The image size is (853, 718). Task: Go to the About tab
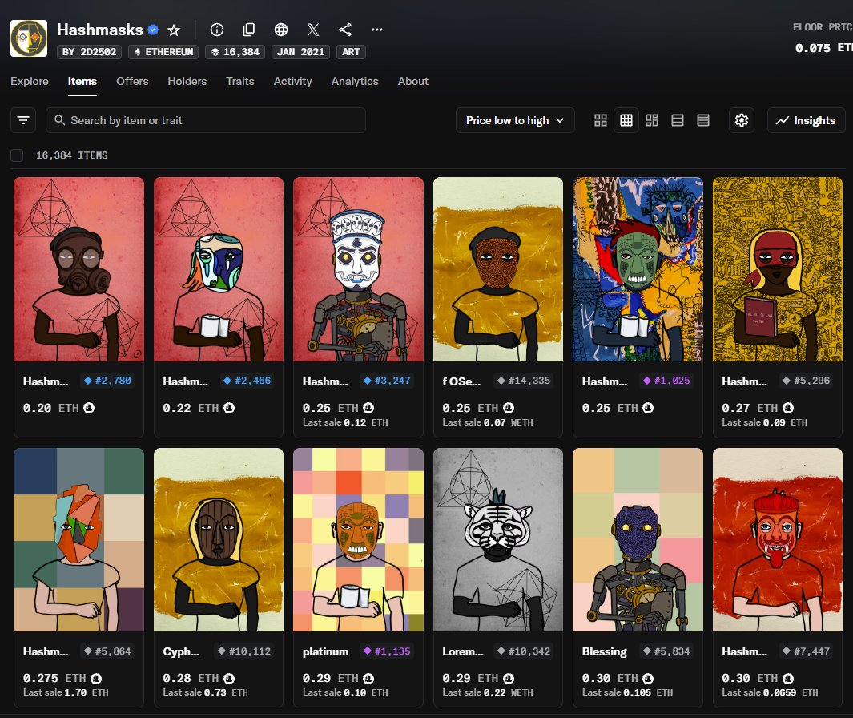413,81
